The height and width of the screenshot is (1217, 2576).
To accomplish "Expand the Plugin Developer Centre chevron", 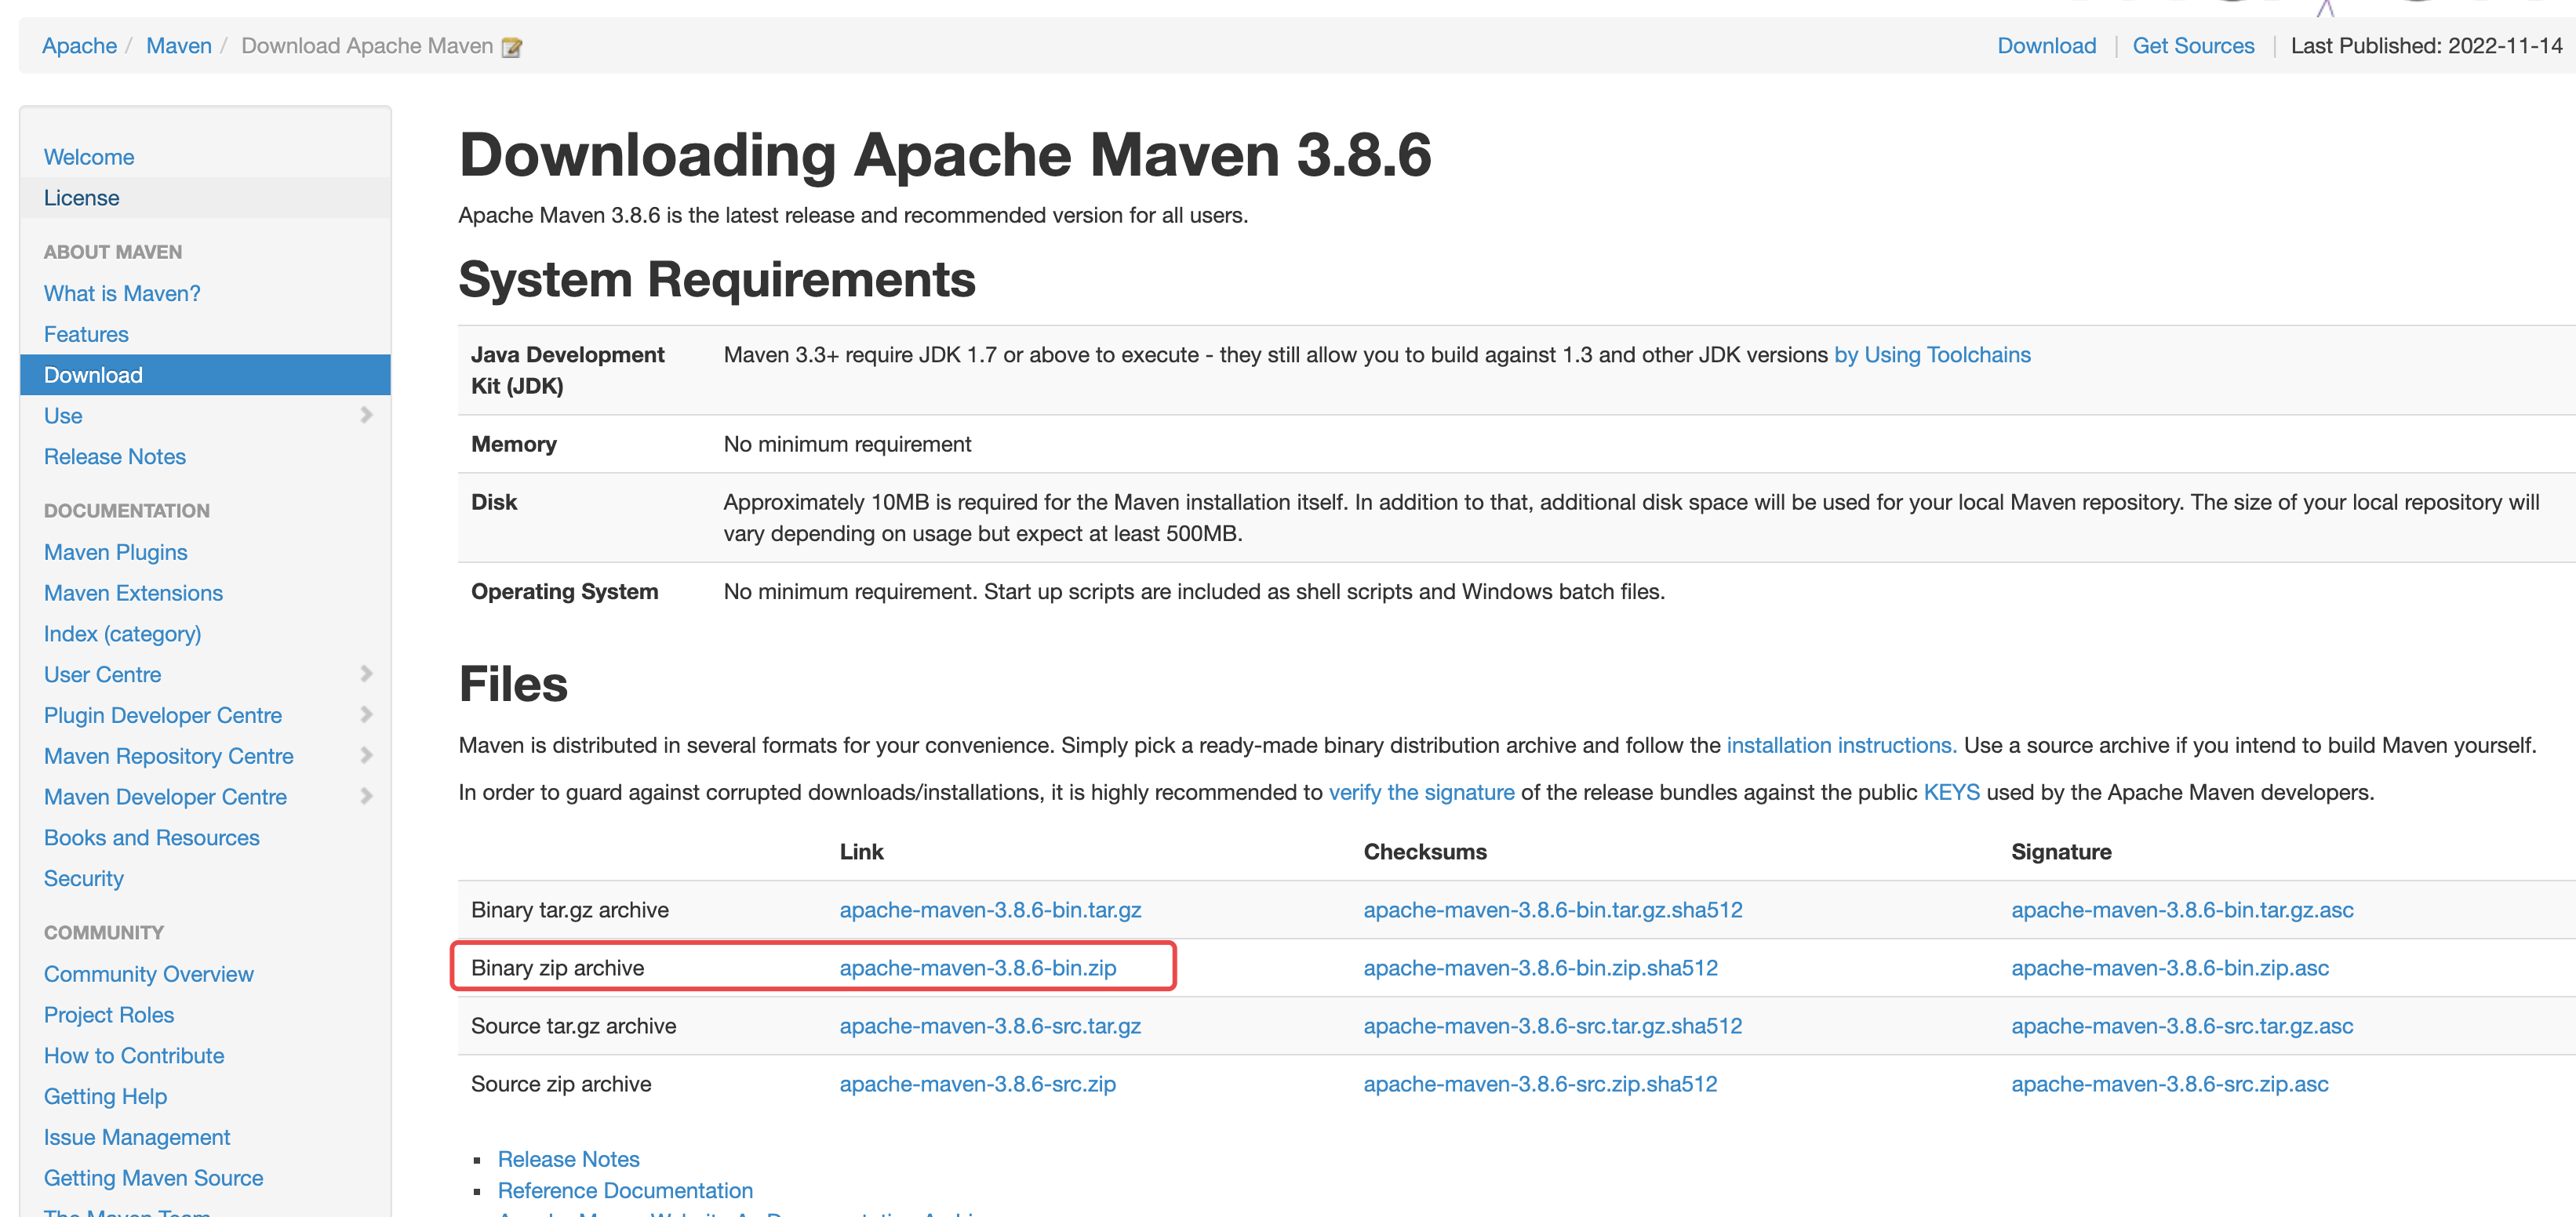I will (x=366, y=715).
